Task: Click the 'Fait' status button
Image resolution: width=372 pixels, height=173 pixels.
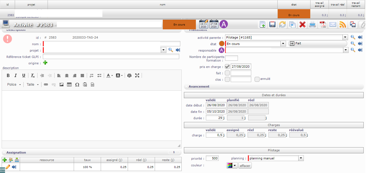Action: click(x=317, y=44)
